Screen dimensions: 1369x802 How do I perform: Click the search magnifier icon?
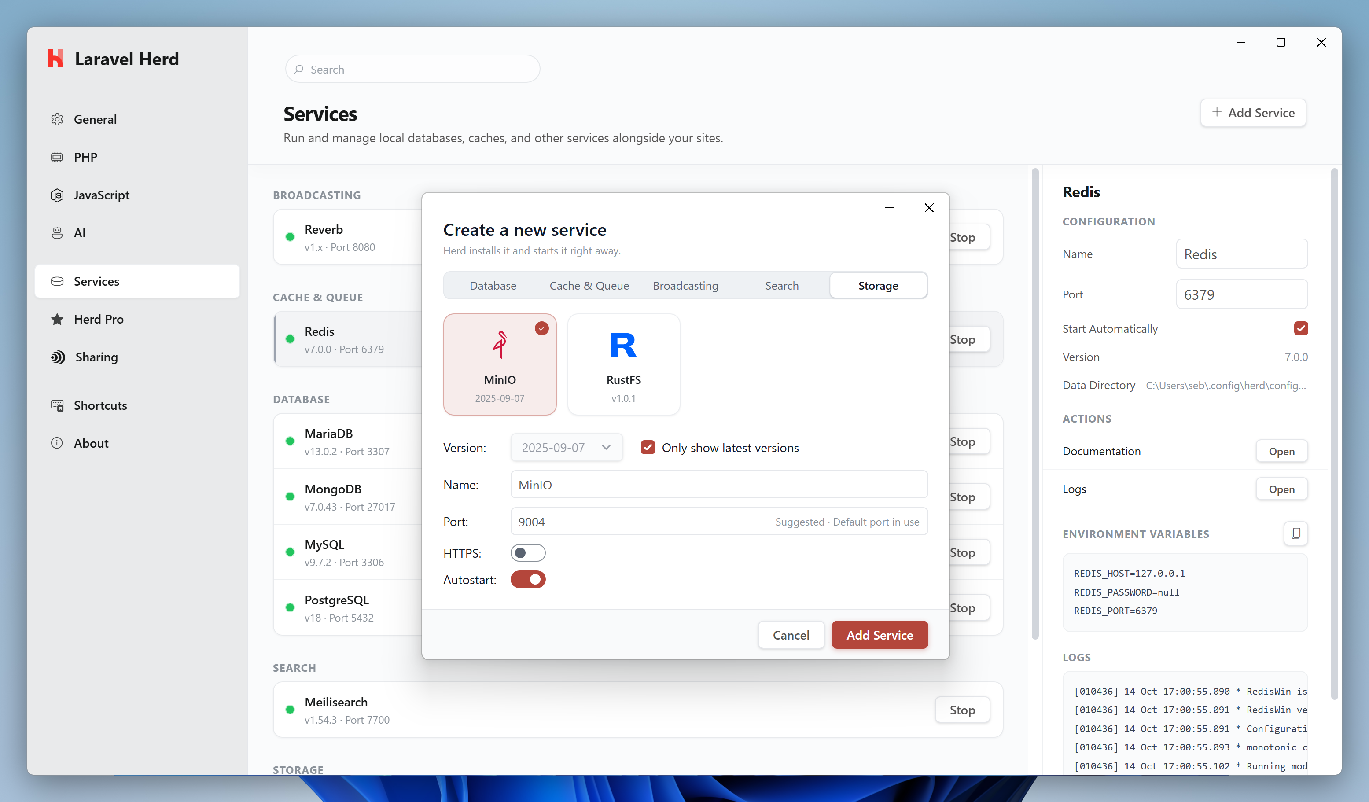(299, 69)
